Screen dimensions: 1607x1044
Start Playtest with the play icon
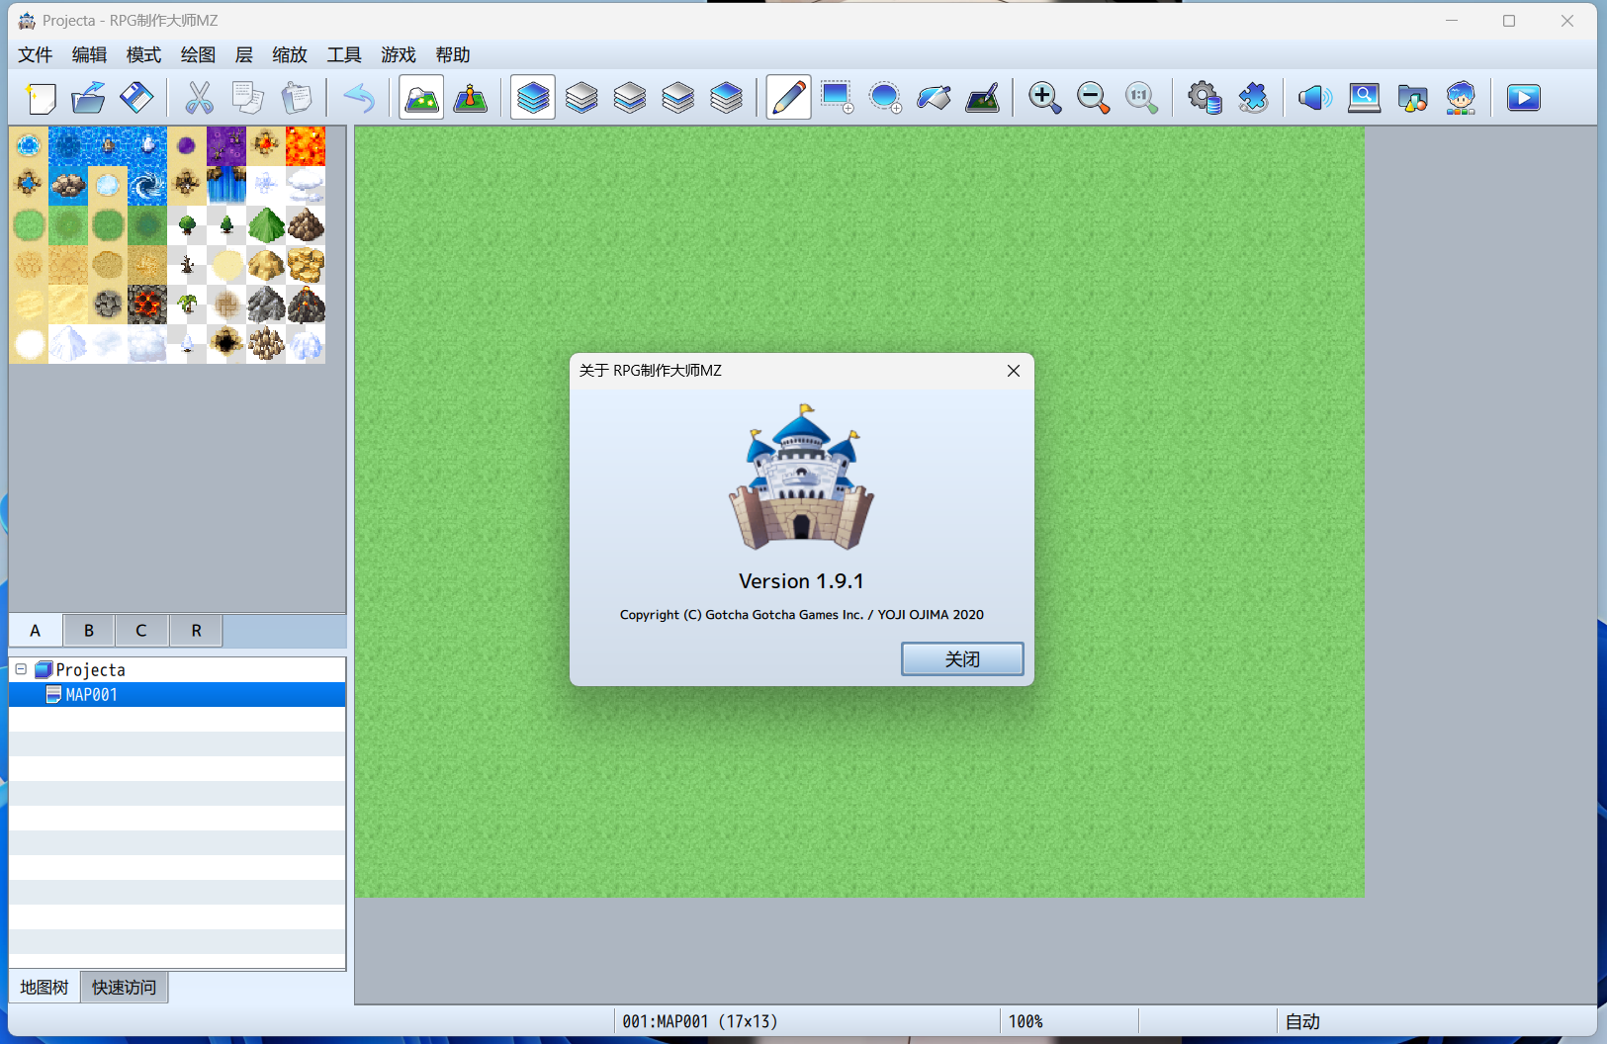click(1524, 98)
